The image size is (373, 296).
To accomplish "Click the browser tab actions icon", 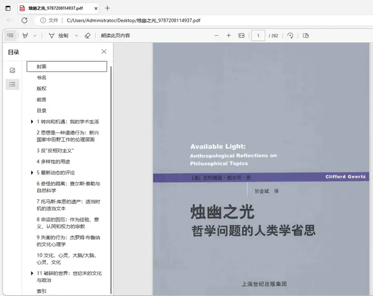I will point(8,8).
